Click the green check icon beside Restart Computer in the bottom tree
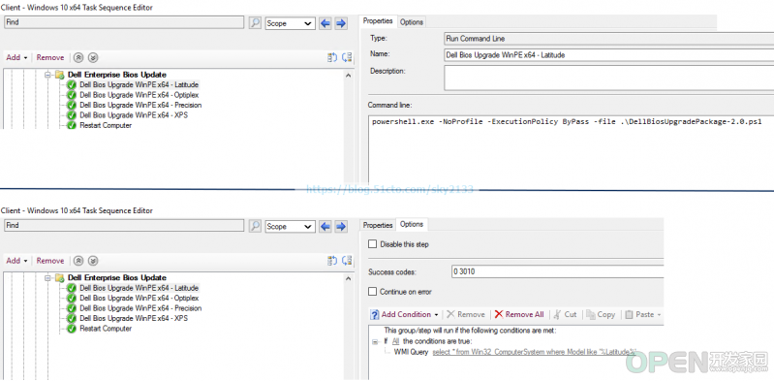Screen dimensions: 774x381 [71, 329]
